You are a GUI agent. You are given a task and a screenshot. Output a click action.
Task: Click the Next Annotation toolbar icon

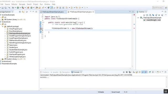(x=67, y=8)
